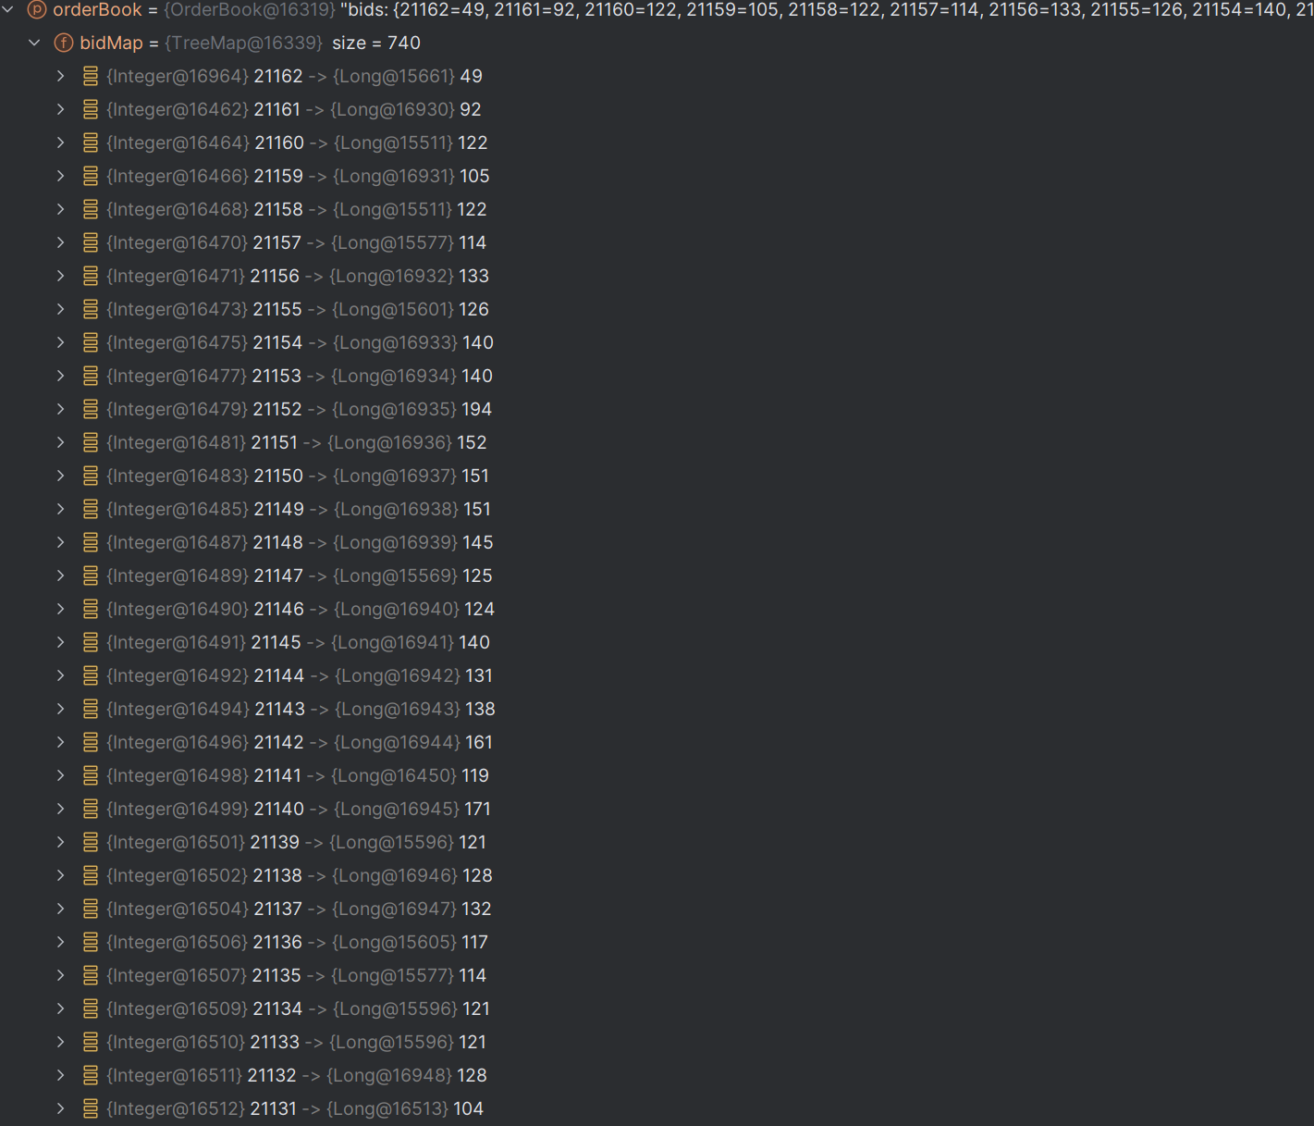The height and width of the screenshot is (1126, 1314).
Task: Click the entry icon for key 21152
Action: tap(91, 409)
